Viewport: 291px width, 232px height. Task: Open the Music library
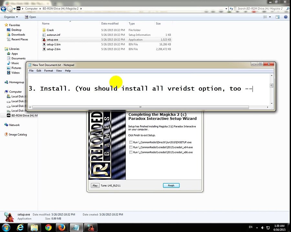(15, 63)
